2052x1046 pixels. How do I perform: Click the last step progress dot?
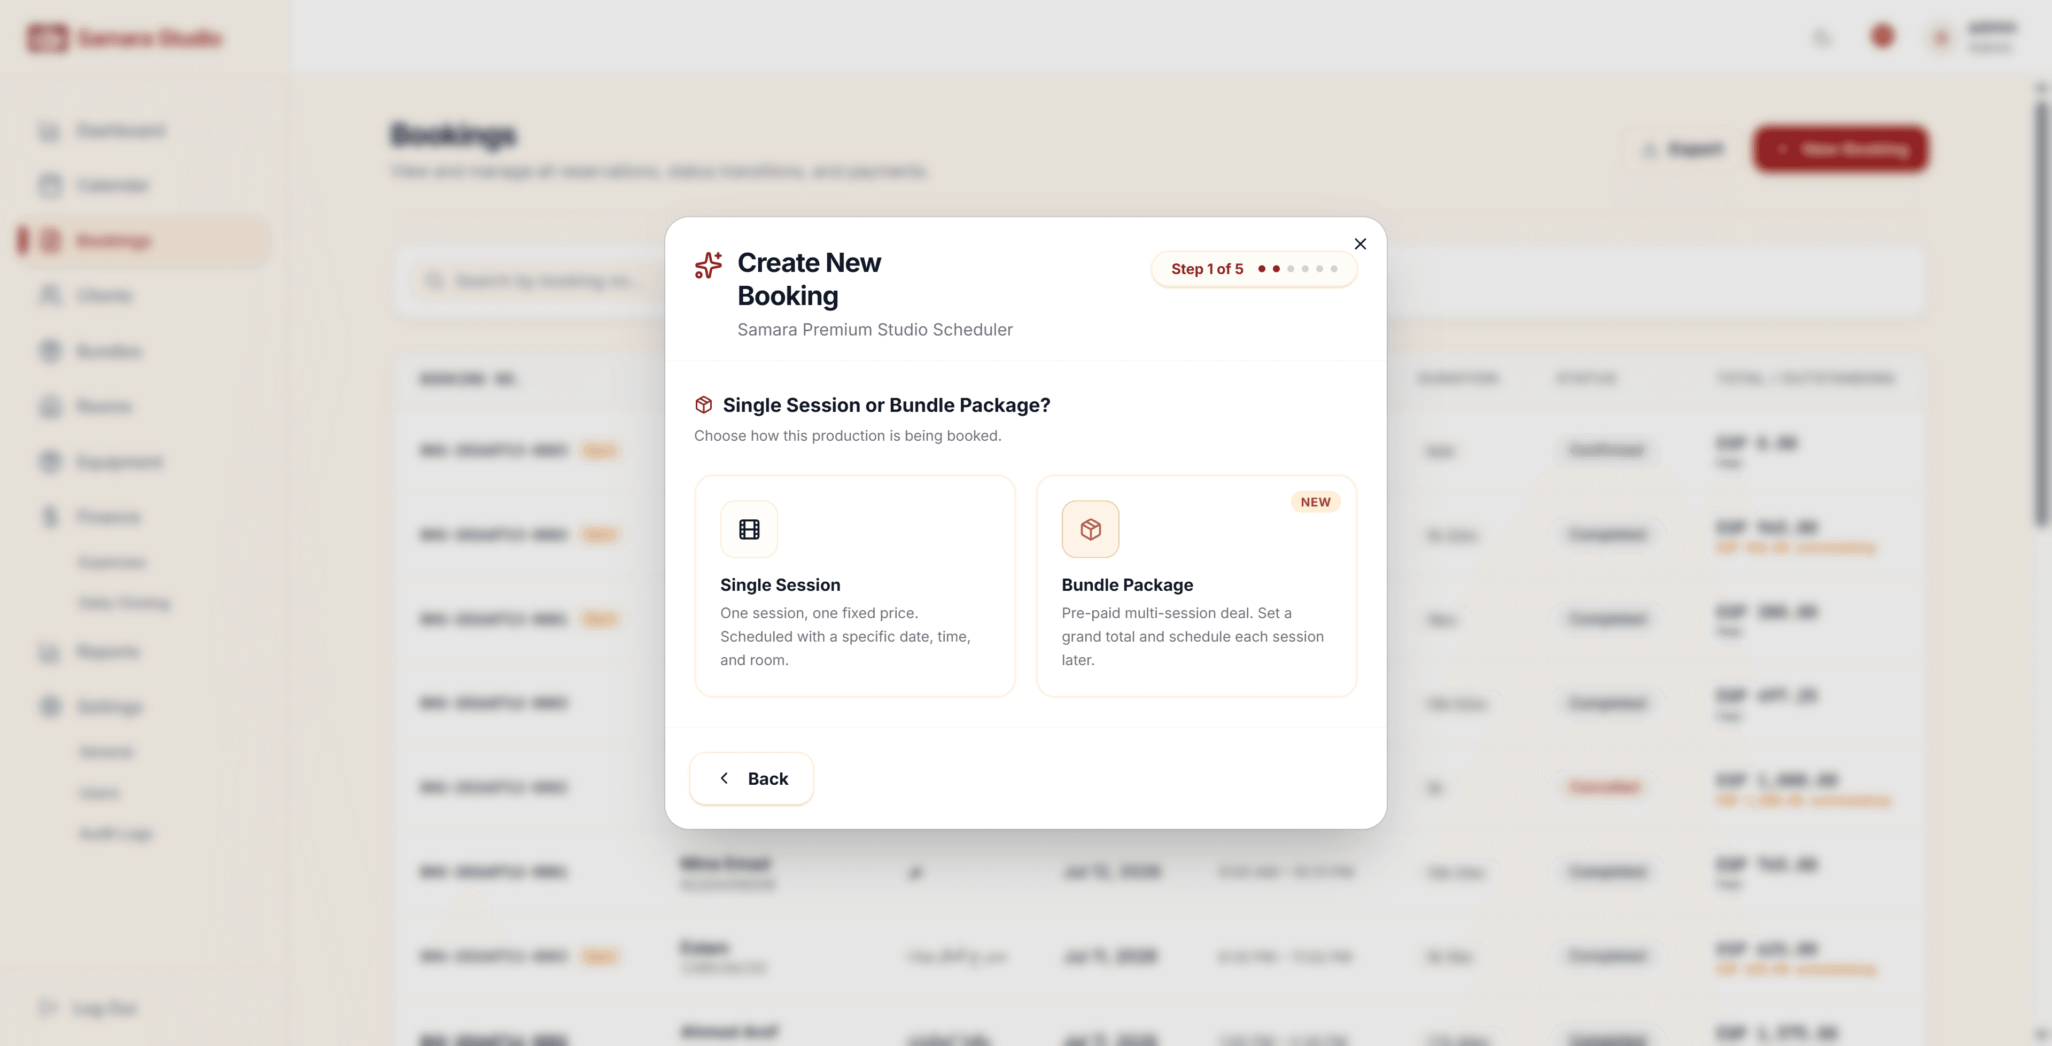tap(1333, 269)
